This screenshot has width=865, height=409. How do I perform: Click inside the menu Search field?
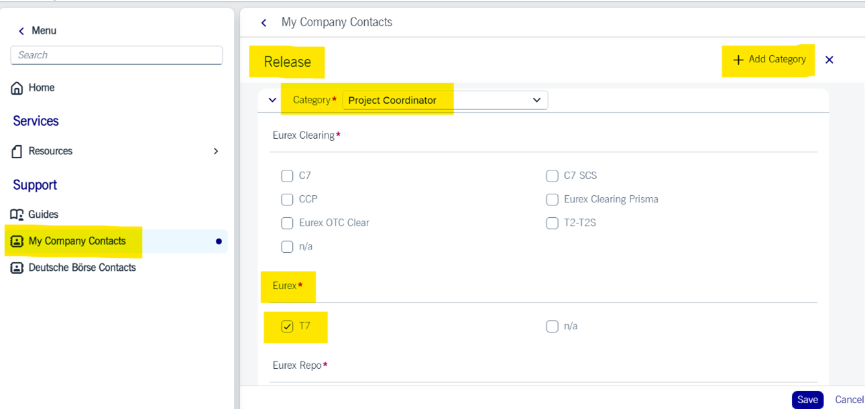tap(117, 55)
